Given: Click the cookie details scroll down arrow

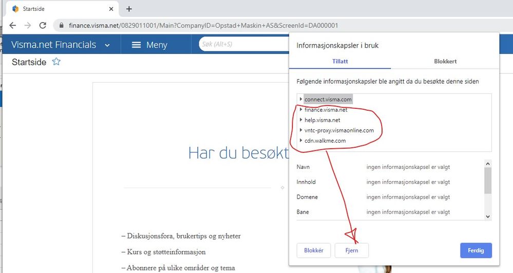Looking at the screenshot, I should tap(488, 217).
